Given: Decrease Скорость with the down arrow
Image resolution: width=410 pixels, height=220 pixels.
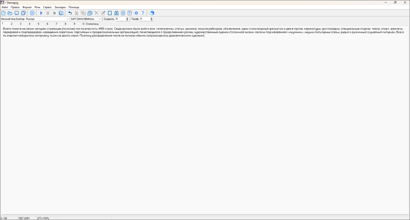Looking at the screenshot, I should pyautogui.click(x=127, y=20).
